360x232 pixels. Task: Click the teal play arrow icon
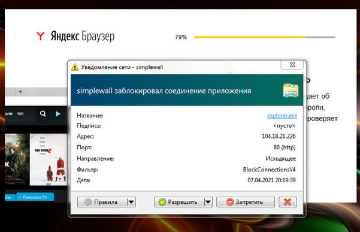coord(58,113)
